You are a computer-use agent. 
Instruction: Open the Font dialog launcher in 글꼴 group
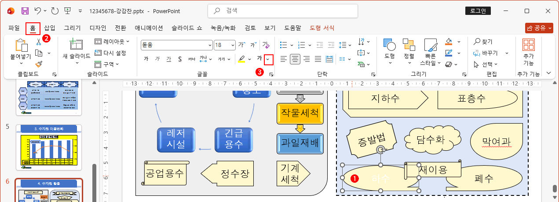click(271, 74)
